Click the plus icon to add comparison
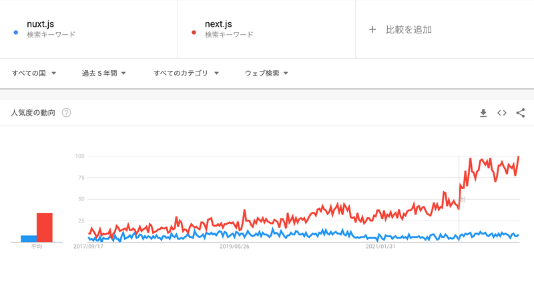Image resolution: width=534 pixels, height=282 pixels. pos(372,29)
